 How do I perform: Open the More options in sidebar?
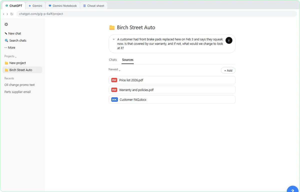tap(10, 48)
